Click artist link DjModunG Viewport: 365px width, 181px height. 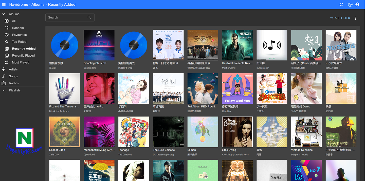(x=89, y=154)
